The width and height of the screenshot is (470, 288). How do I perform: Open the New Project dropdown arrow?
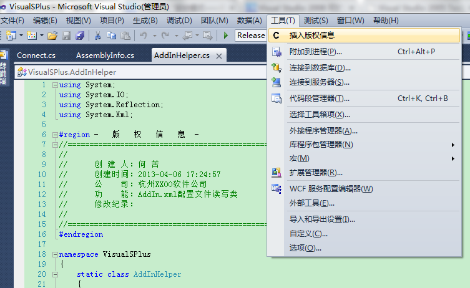(21, 36)
